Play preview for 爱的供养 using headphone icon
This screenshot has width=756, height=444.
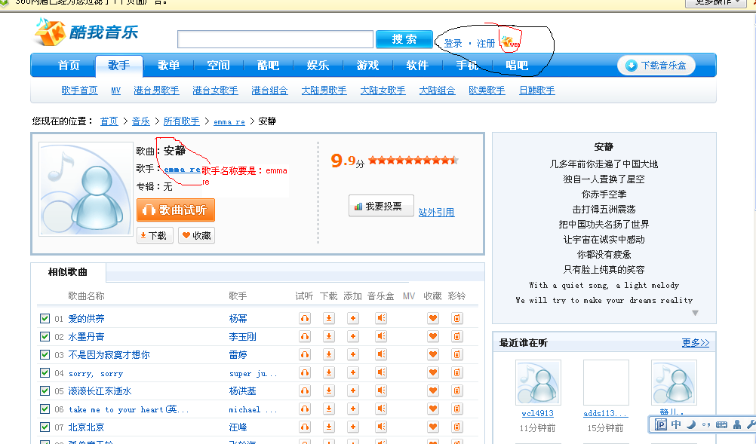pyautogui.click(x=305, y=318)
